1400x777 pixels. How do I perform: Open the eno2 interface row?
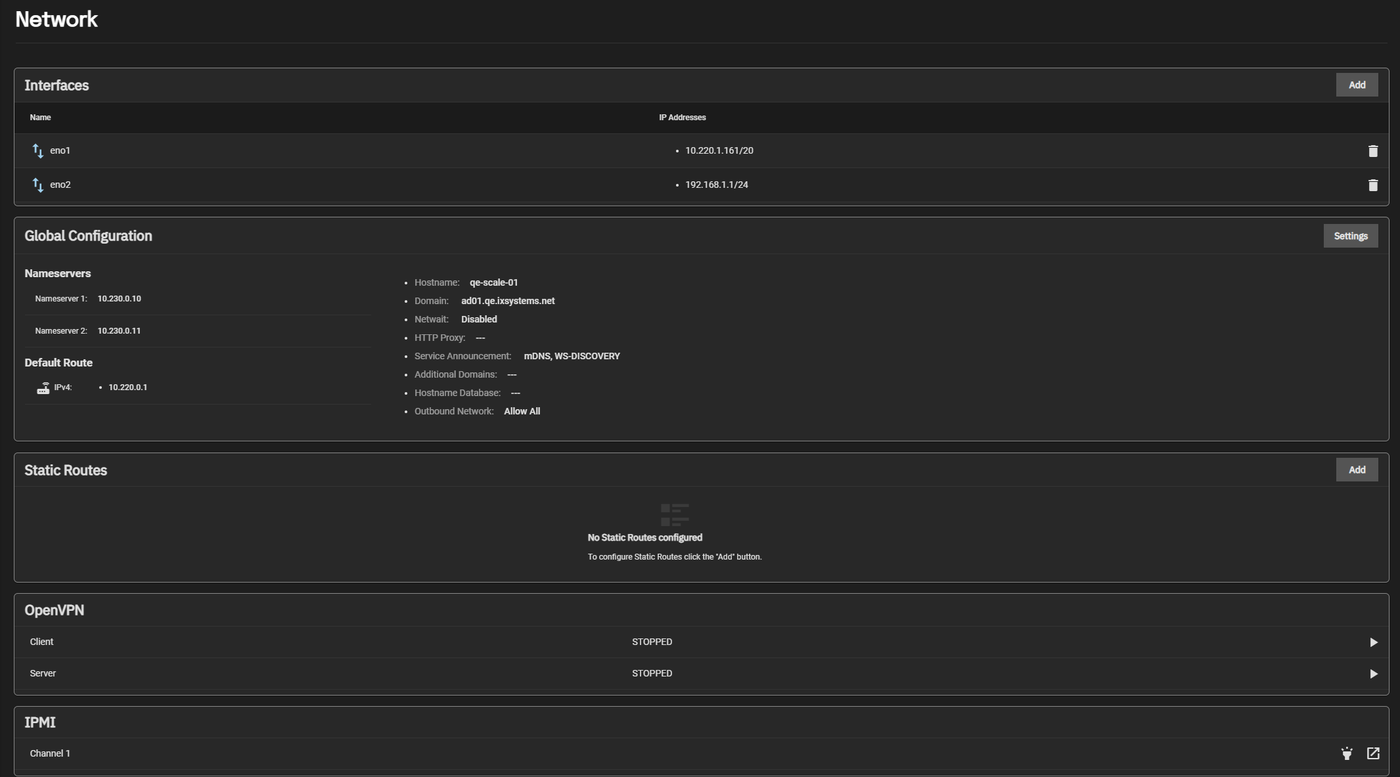(x=60, y=185)
